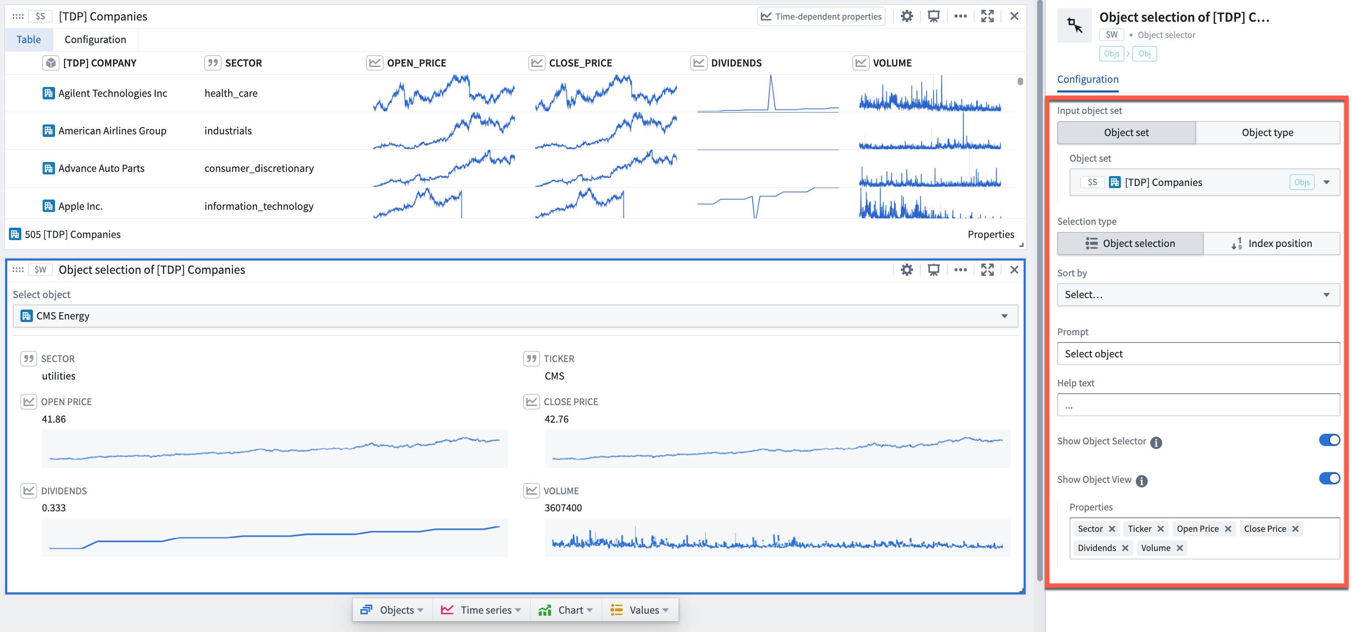Click Show Object View info icon
The width and height of the screenshot is (1352, 632).
point(1142,481)
